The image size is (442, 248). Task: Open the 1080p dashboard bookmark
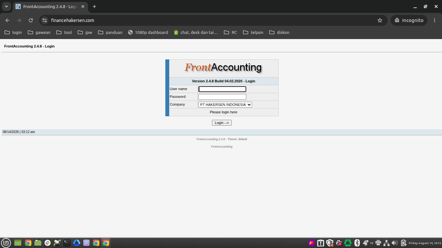click(148, 32)
